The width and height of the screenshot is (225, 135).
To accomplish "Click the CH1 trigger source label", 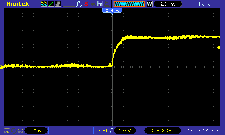I will (x=103, y=130).
